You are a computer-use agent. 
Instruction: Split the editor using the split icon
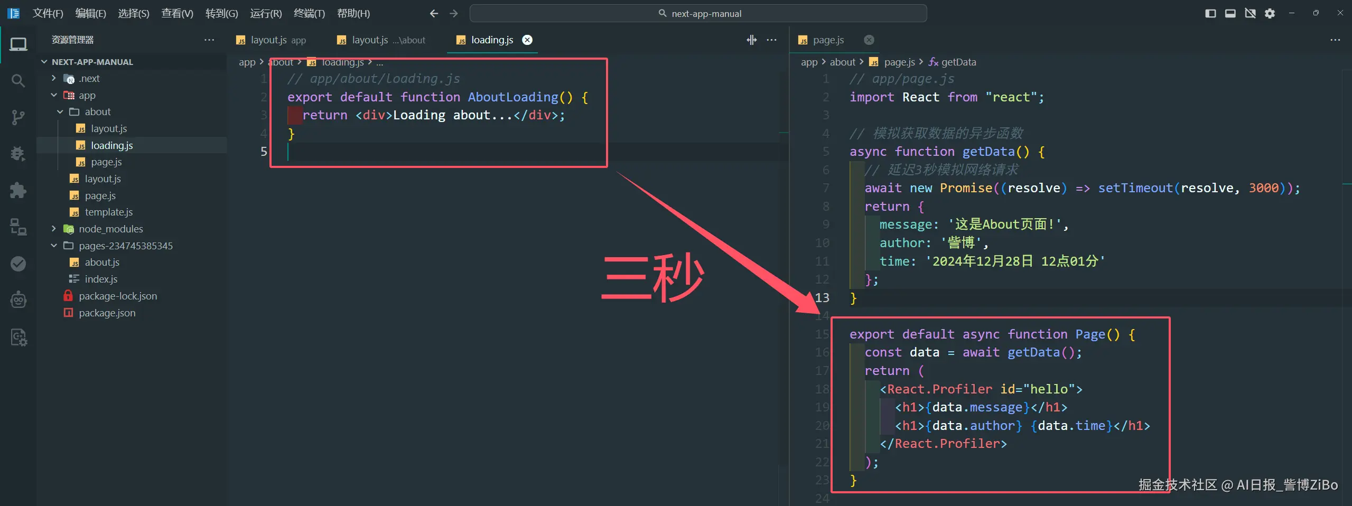pyautogui.click(x=751, y=40)
